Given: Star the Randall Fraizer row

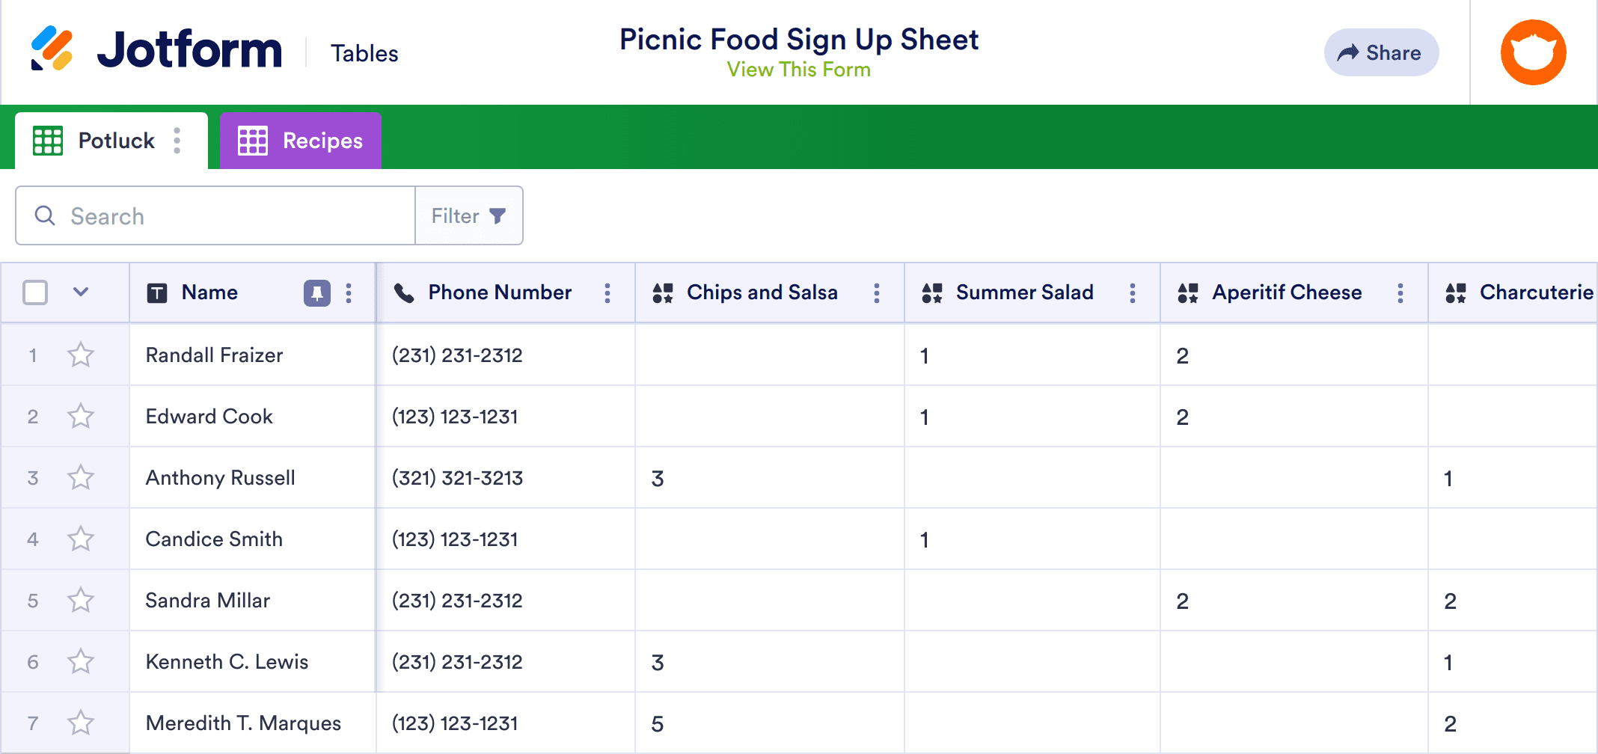Looking at the screenshot, I should [81, 355].
